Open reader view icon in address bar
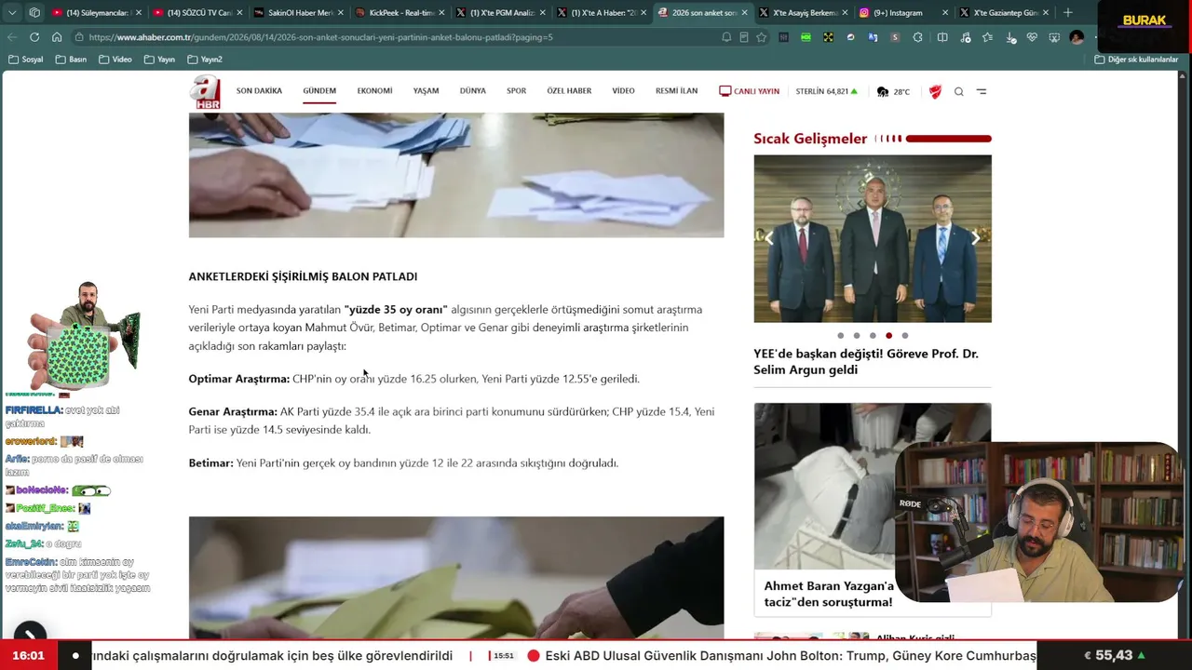Screen dimensions: 1192x670 click(x=743, y=37)
